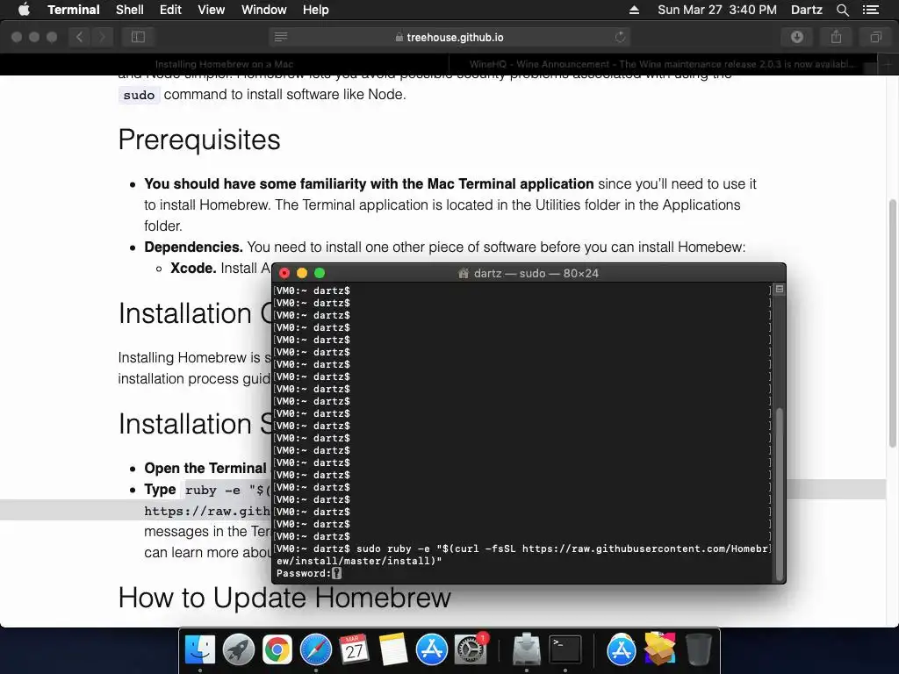The height and width of the screenshot is (674, 899).
Task: Click the Prerequisites heading
Action: (199, 140)
